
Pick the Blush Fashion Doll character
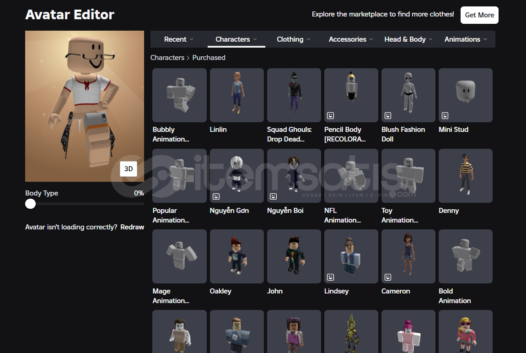click(408, 95)
